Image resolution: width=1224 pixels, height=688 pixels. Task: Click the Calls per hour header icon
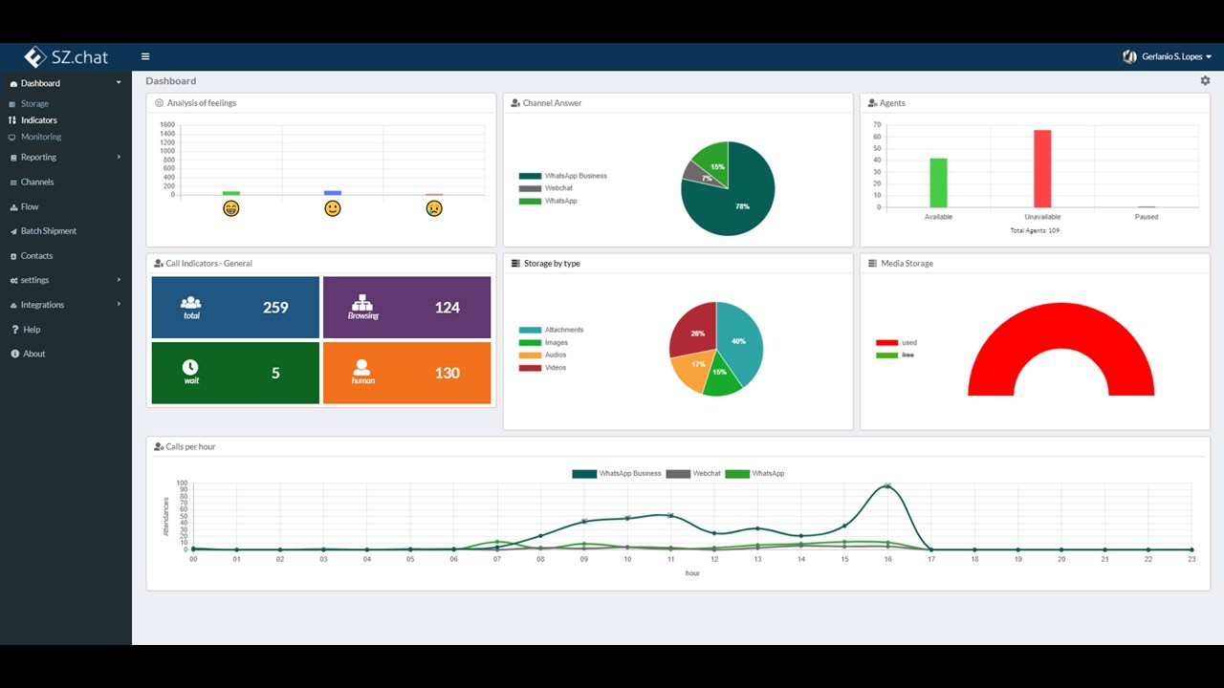[x=159, y=447]
